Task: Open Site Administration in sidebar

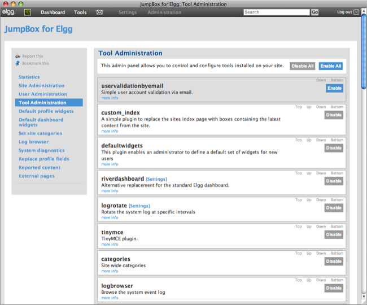Action: point(42,86)
